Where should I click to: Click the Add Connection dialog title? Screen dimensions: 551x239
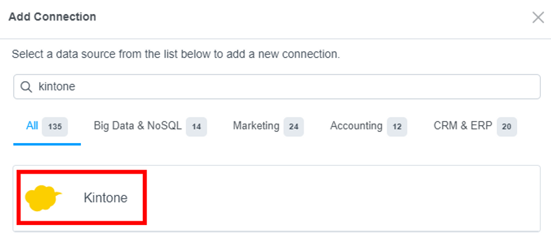[x=52, y=17]
